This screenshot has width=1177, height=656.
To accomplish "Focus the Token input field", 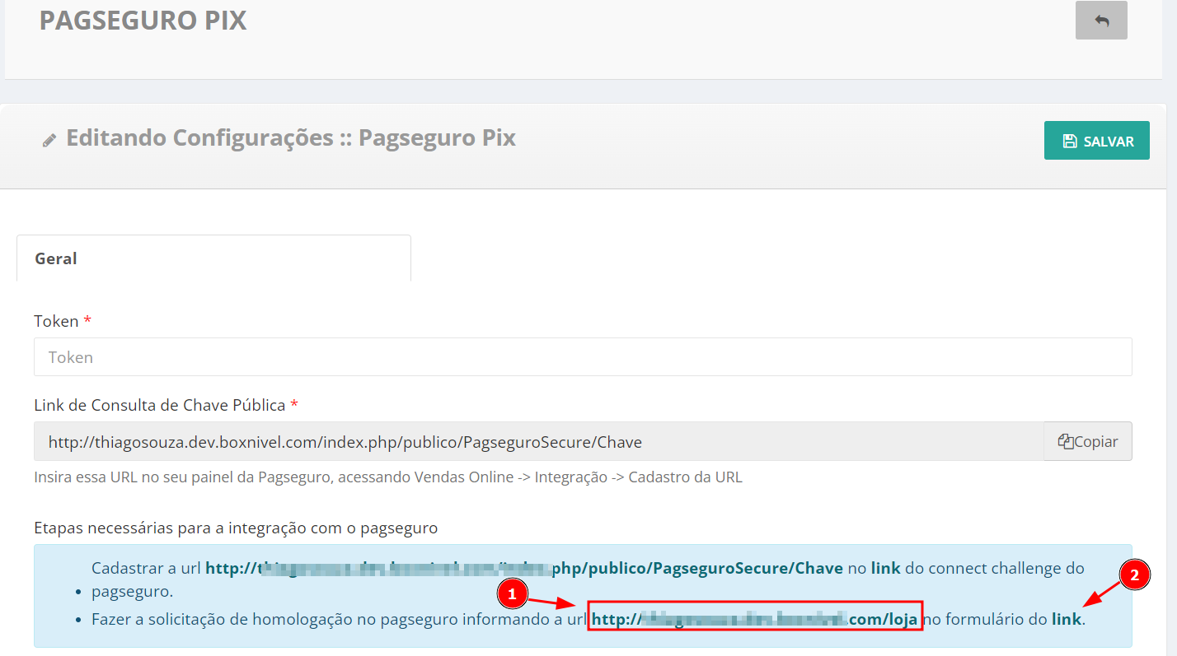I will [582, 357].
